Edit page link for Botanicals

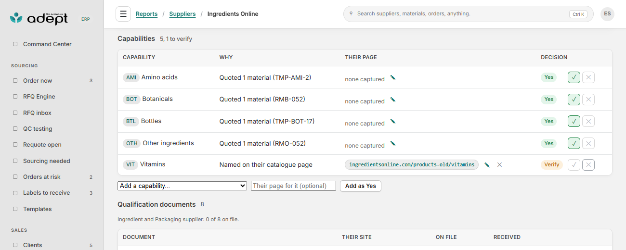[x=393, y=100]
